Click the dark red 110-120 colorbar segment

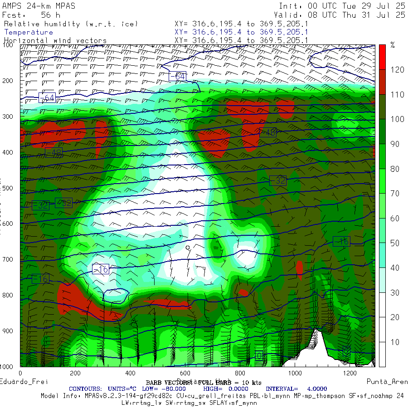(382, 82)
